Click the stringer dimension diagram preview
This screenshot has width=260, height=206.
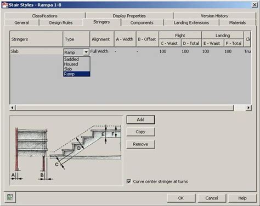66,150
